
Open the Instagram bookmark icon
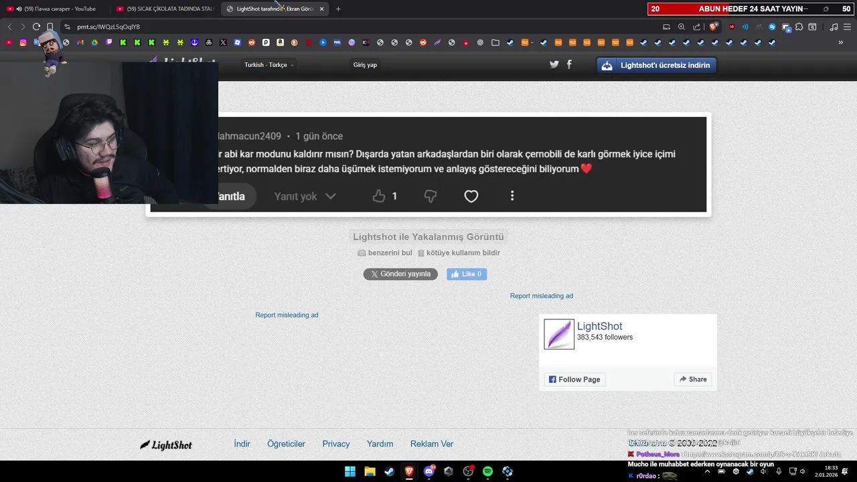23,42
